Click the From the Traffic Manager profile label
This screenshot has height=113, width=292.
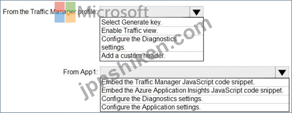pos(50,12)
